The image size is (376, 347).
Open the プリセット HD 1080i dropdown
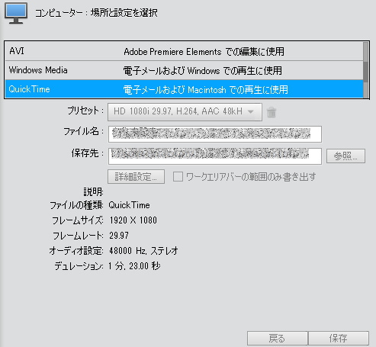click(x=185, y=112)
